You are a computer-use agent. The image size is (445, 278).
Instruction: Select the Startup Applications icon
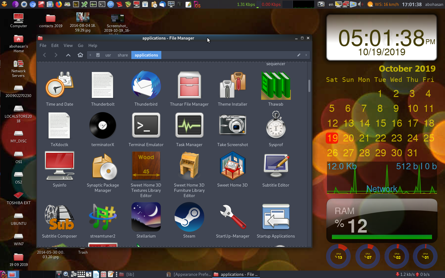[x=276, y=217]
